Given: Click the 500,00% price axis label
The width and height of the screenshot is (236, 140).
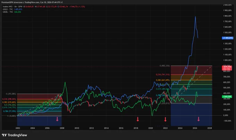Looking at the screenshot, I should [x=227, y=88].
